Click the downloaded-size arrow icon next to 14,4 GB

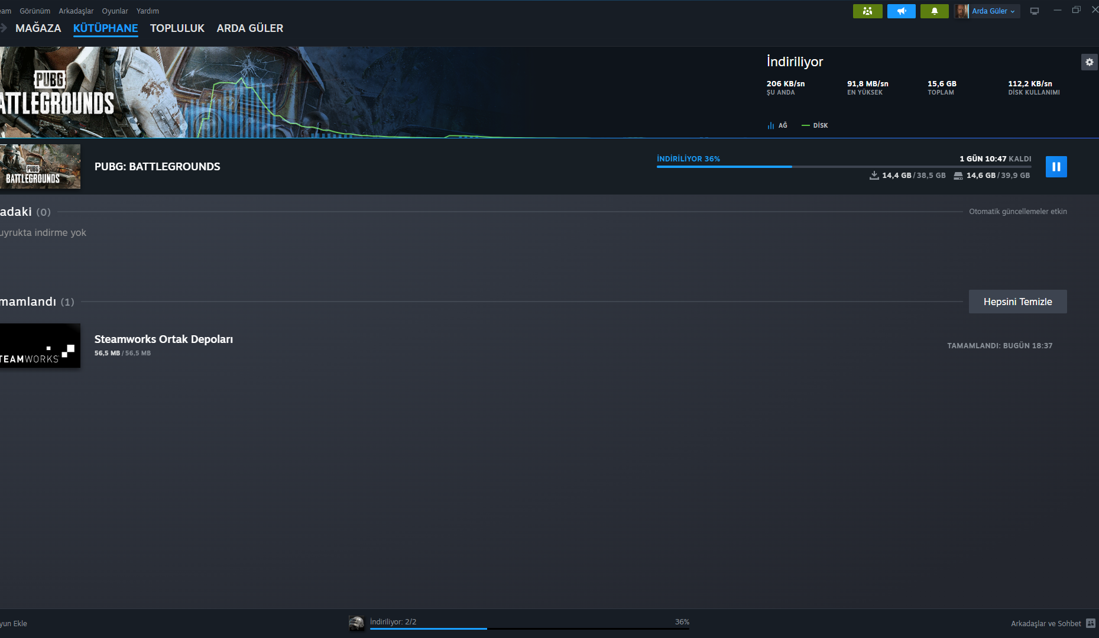point(874,176)
